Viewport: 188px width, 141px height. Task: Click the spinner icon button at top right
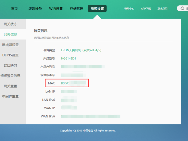[182, 8]
